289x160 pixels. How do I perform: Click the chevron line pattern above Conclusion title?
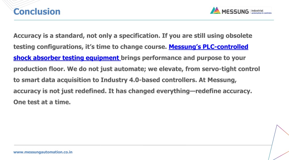20,4
